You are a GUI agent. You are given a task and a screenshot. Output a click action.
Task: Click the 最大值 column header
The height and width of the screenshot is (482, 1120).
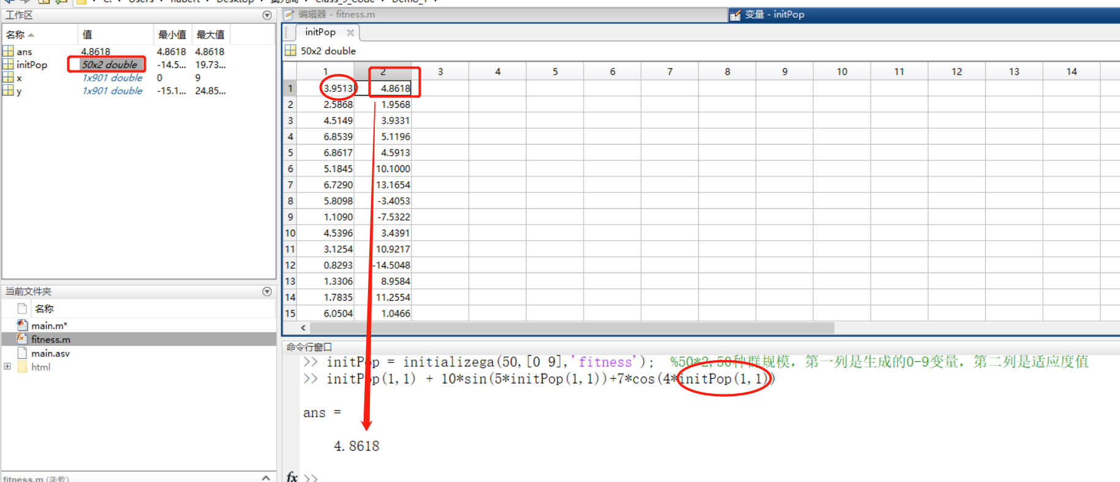tap(210, 35)
